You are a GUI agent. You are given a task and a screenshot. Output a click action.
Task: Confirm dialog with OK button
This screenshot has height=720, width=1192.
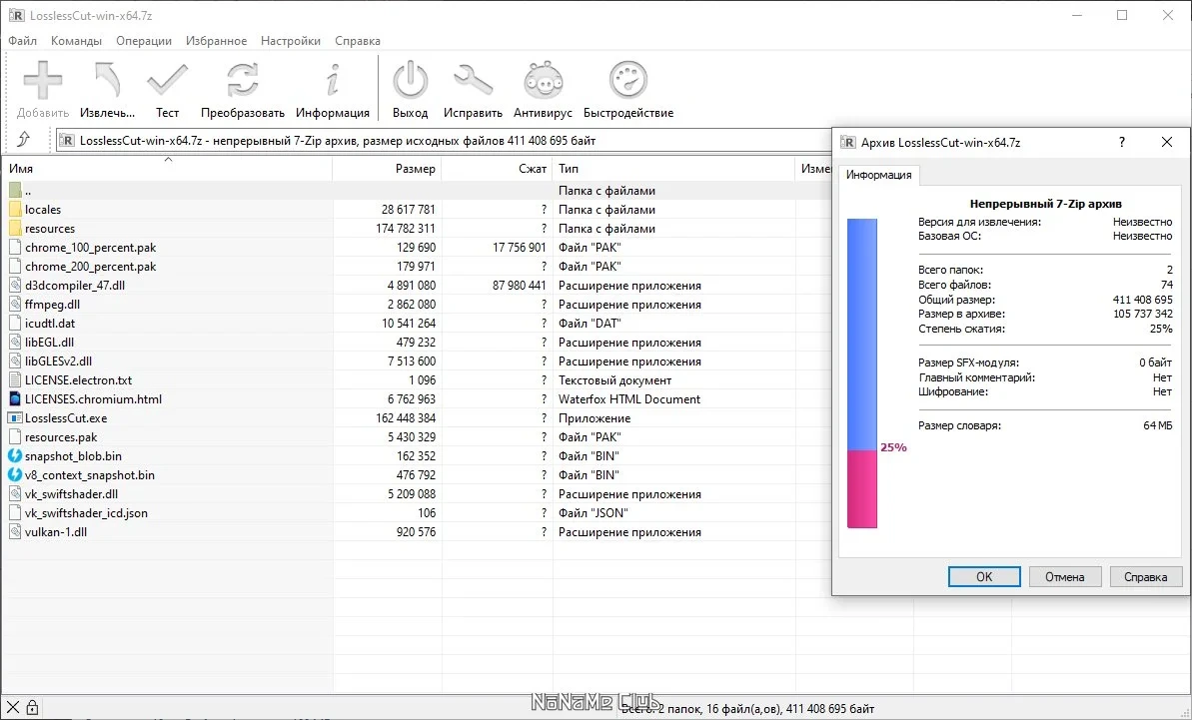coord(984,576)
